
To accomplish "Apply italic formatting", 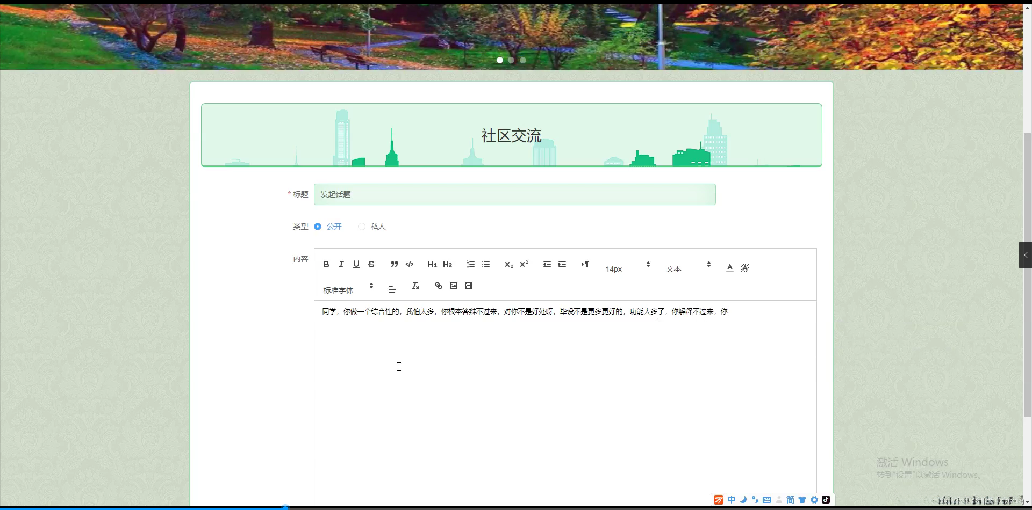I will tap(341, 264).
